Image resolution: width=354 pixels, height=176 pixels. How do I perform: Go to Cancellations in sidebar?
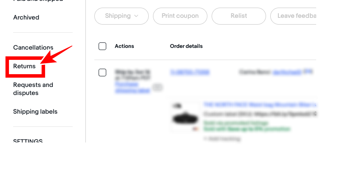click(33, 47)
